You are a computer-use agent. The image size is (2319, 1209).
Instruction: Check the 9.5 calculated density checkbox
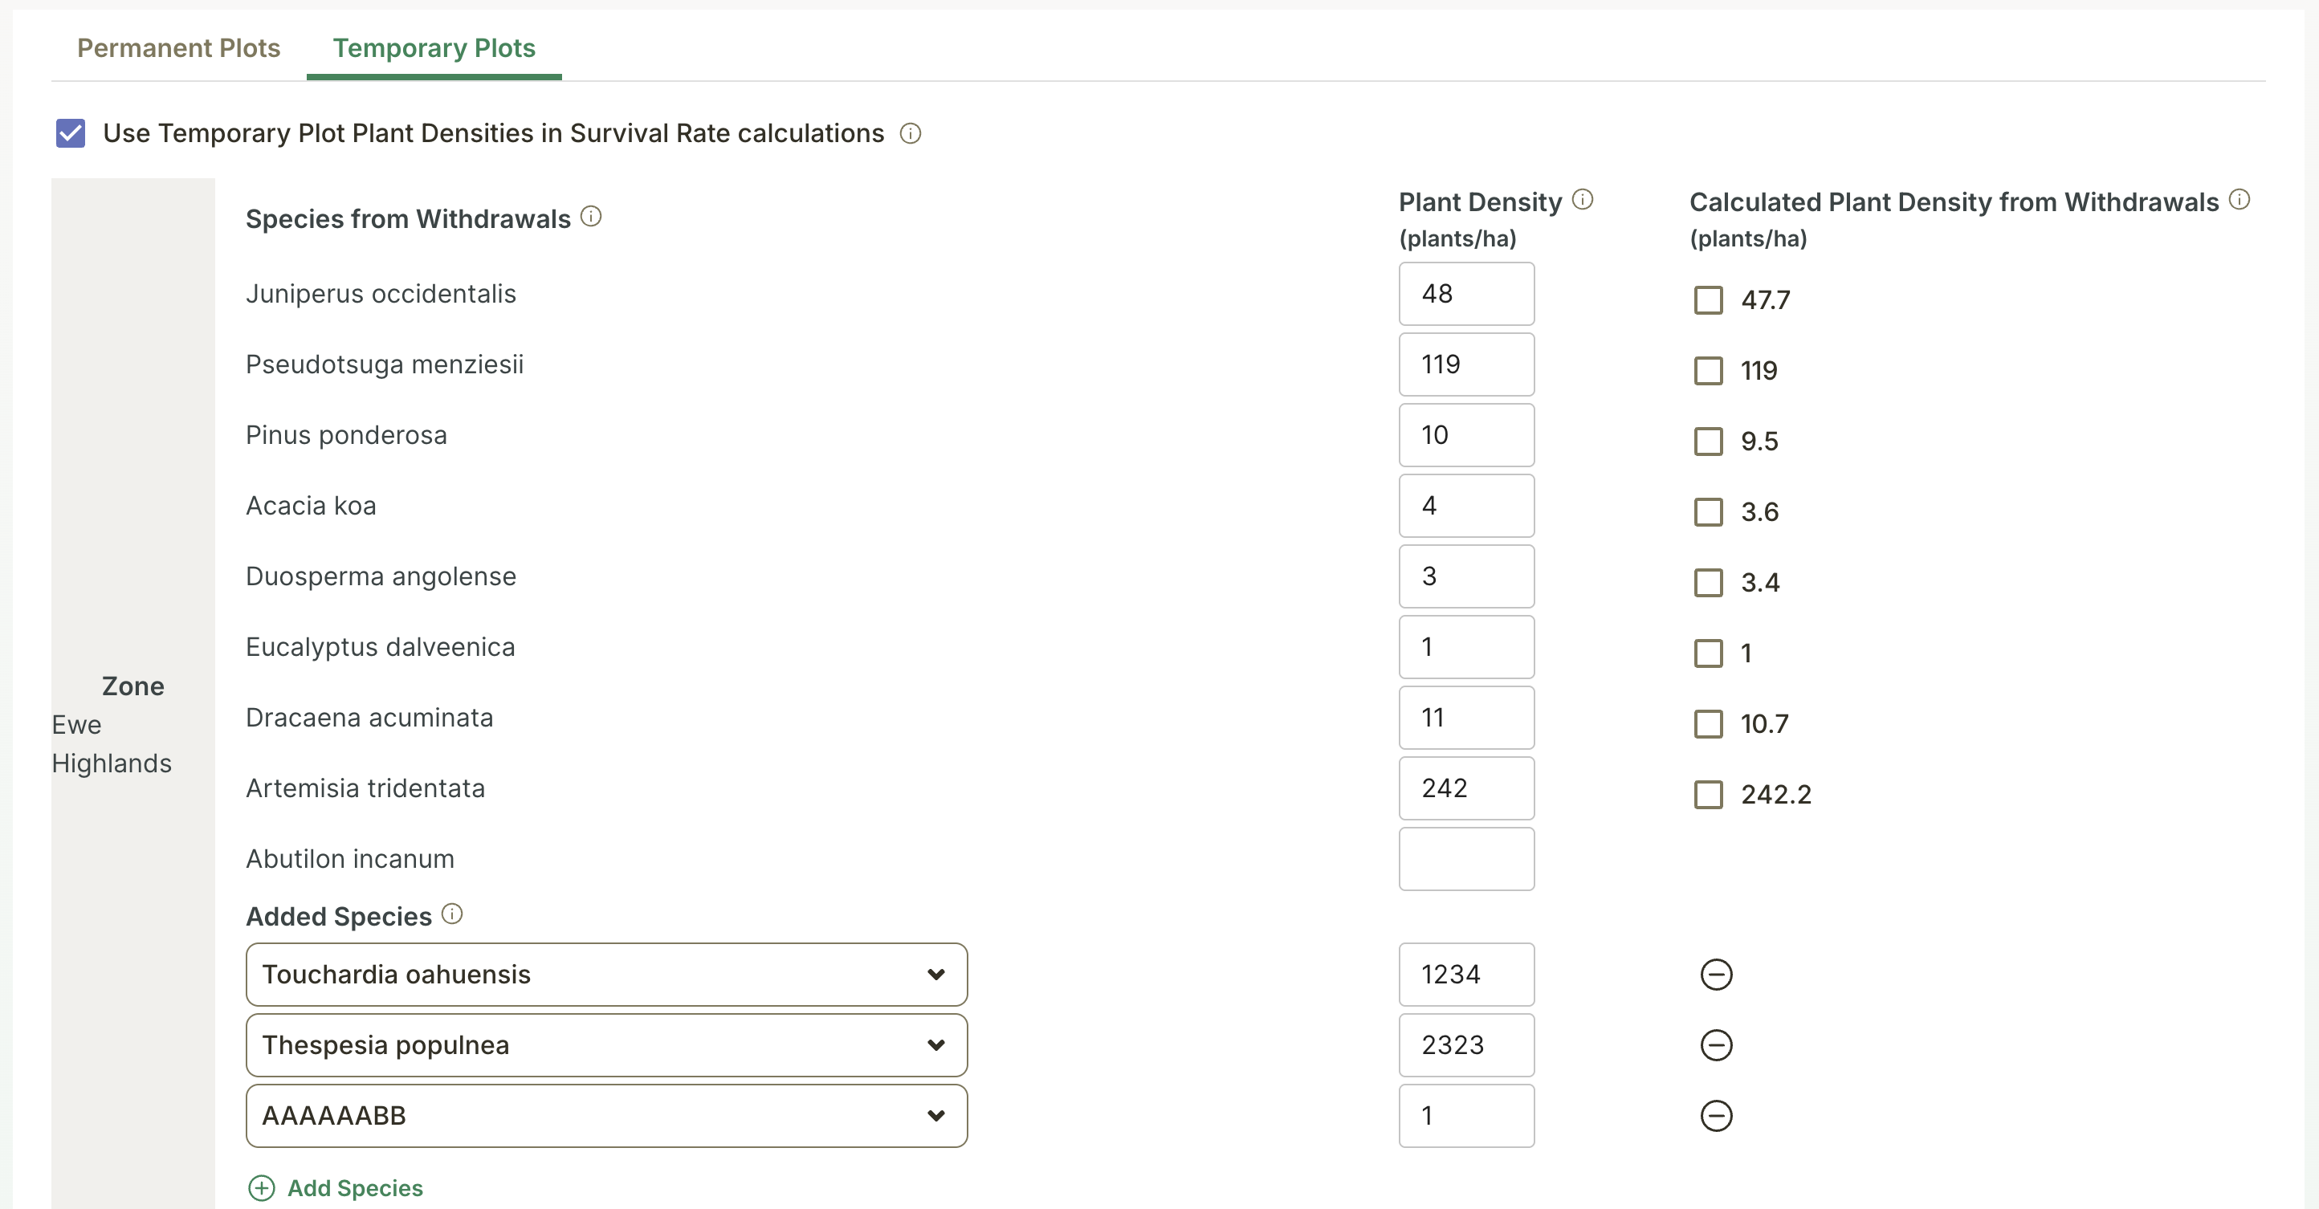[x=1708, y=441]
